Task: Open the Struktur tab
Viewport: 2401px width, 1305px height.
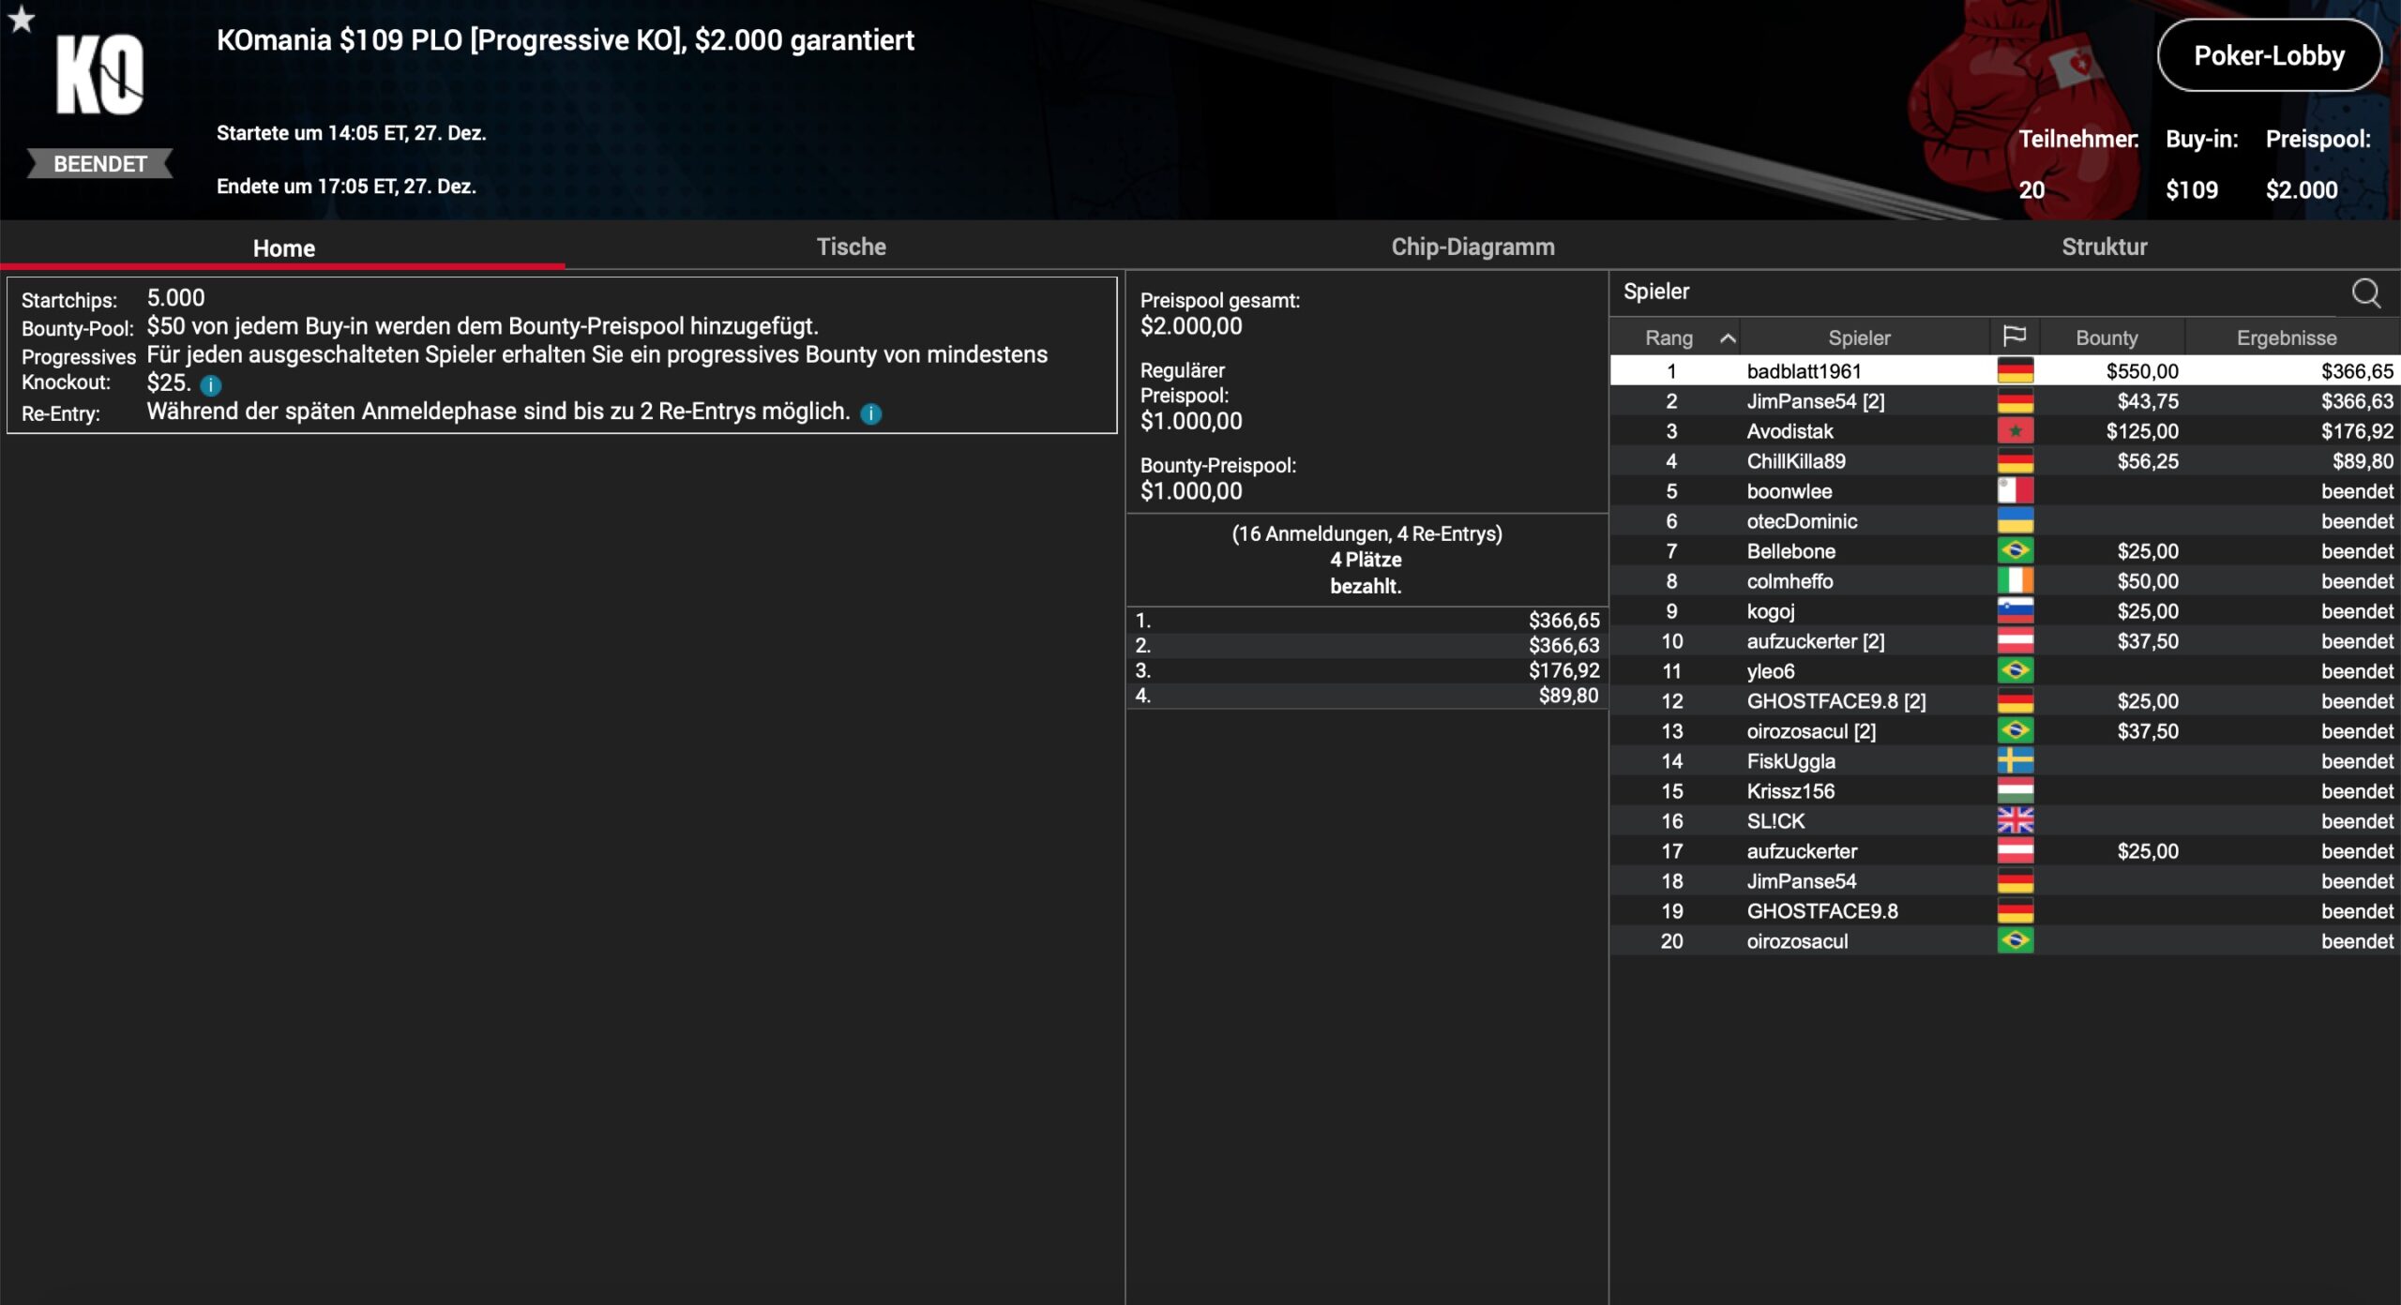Action: 2104,247
